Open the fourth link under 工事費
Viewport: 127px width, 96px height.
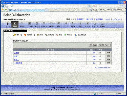point(18,63)
